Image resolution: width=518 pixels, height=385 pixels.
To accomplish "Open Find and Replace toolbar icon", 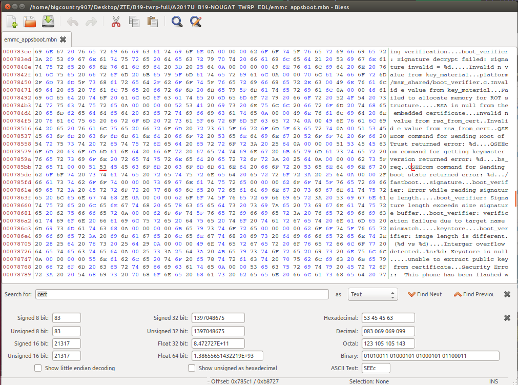I will (195, 22).
